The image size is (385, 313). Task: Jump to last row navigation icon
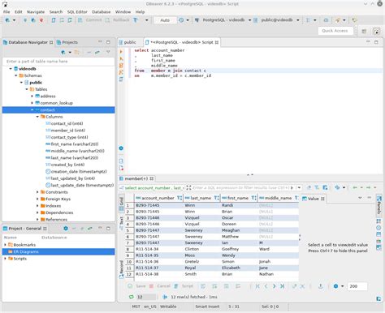point(282,286)
